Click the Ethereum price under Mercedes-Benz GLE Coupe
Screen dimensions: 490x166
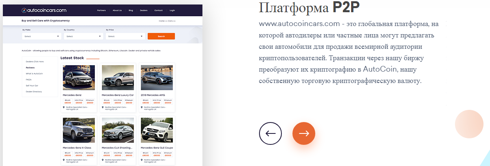(168, 154)
